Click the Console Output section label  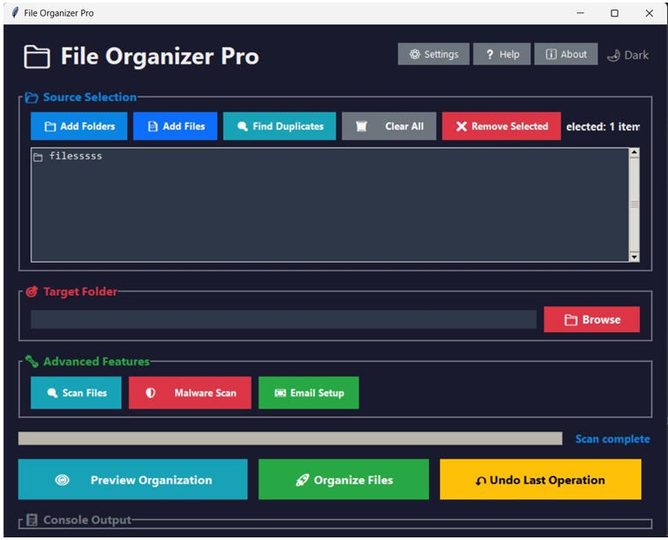coord(87,520)
